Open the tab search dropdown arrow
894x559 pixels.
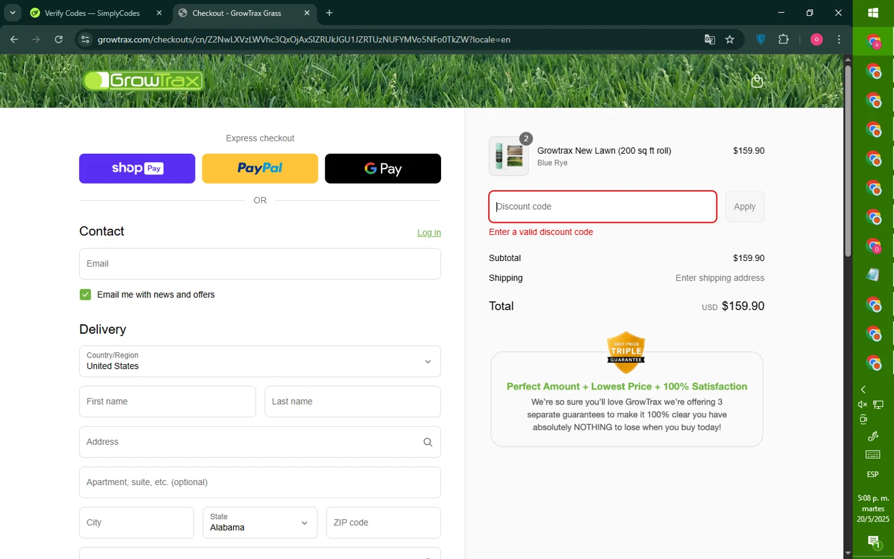pyautogui.click(x=13, y=13)
